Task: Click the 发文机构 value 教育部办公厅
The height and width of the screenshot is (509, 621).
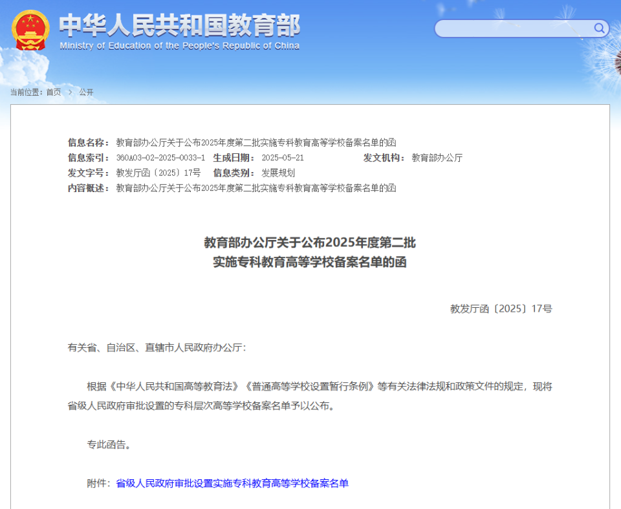Action: [x=436, y=158]
